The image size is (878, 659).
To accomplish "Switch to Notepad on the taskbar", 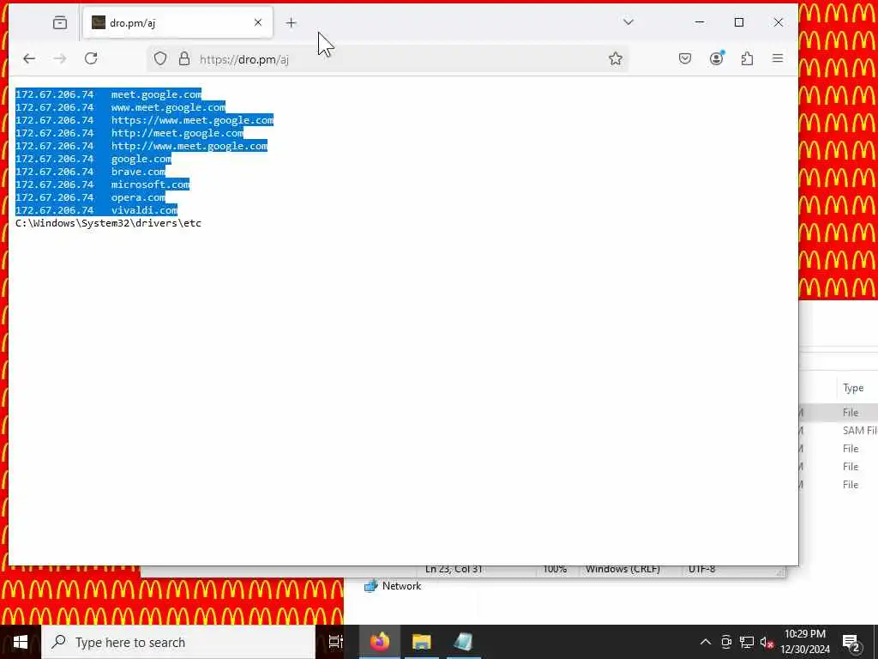I will click(463, 642).
